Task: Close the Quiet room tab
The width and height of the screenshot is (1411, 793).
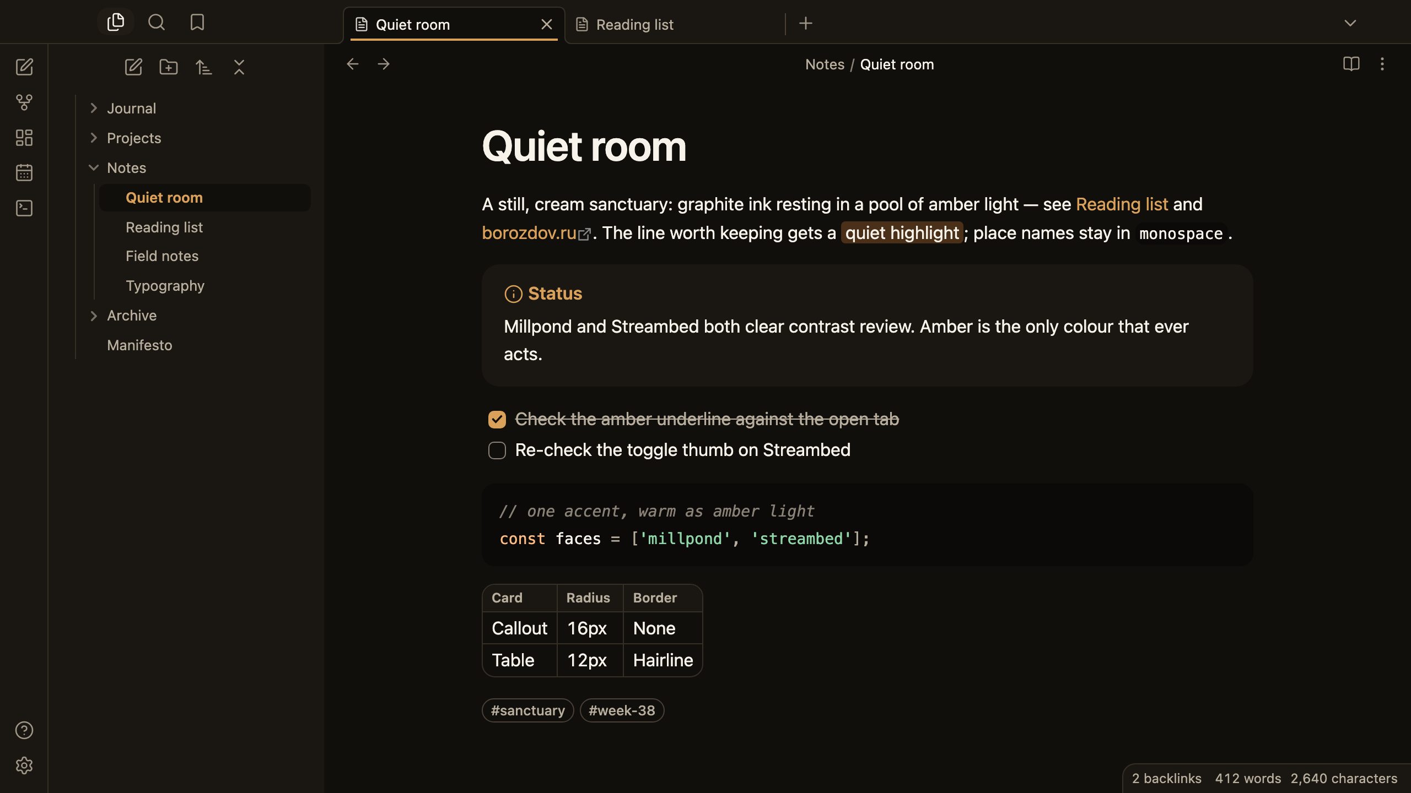Action: pyautogui.click(x=547, y=25)
